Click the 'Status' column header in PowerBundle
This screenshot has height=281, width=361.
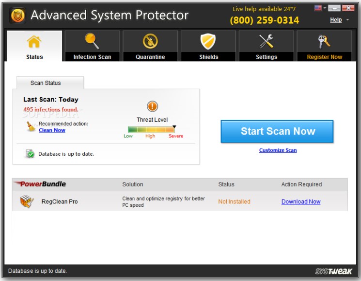[226, 184]
